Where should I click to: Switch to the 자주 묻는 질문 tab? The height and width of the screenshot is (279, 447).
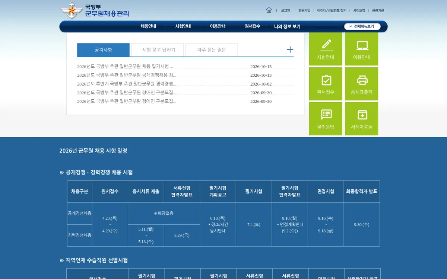pyautogui.click(x=212, y=50)
